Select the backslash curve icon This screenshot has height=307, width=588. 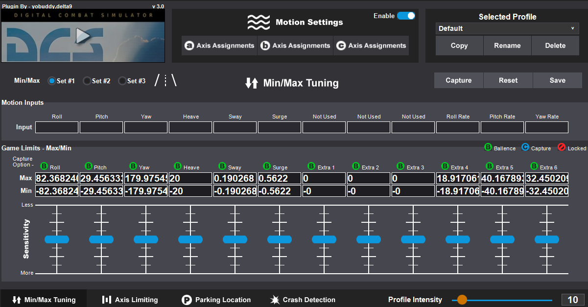(174, 81)
